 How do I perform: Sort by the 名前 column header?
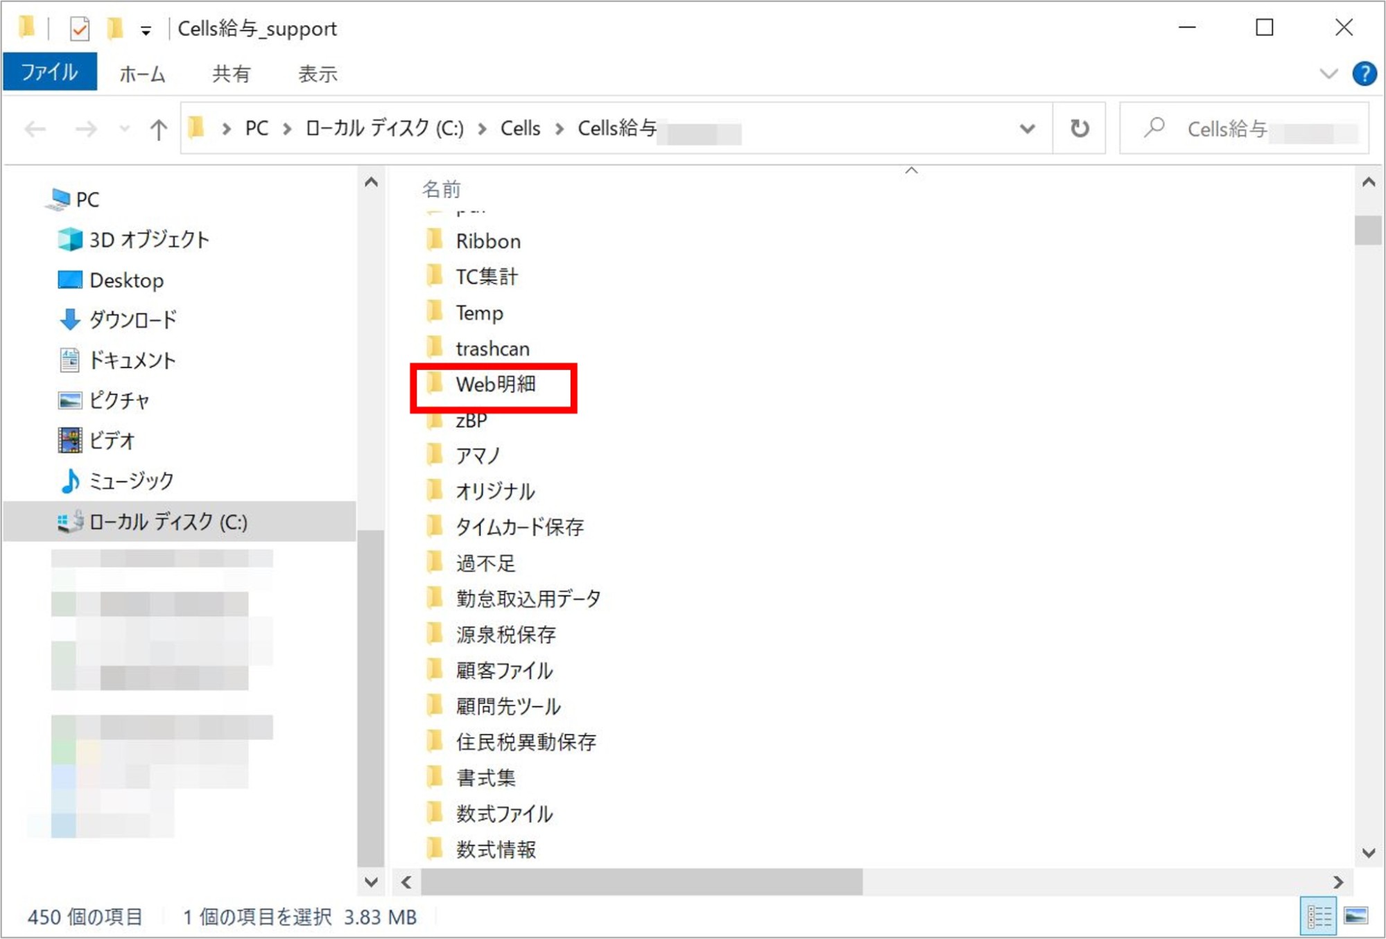(442, 188)
